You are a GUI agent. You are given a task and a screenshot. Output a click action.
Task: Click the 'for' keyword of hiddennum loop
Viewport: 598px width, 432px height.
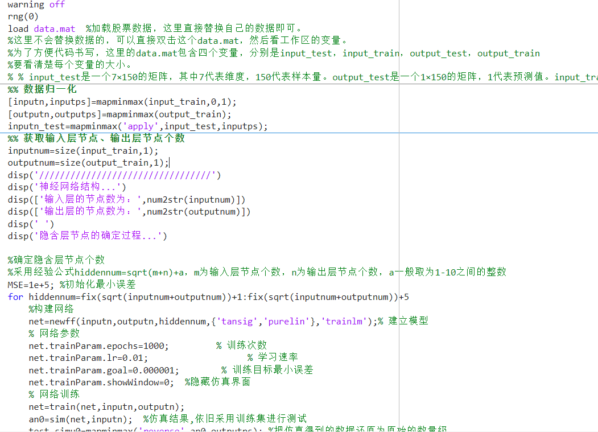point(15,297)
